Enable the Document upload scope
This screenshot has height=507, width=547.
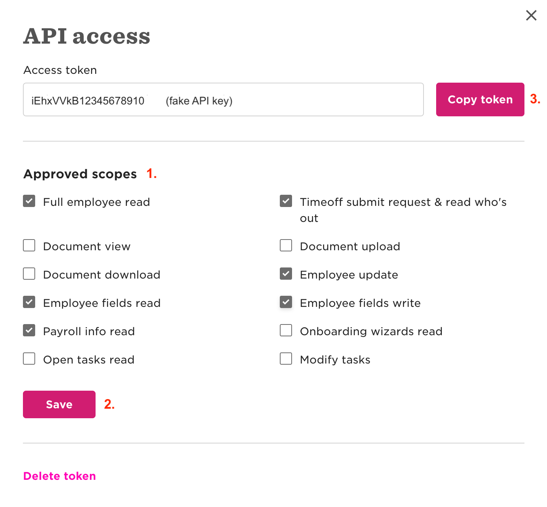pos(286,245)
